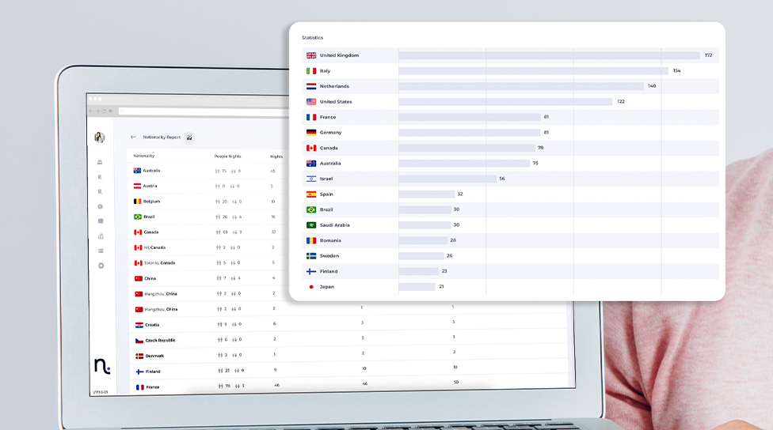773x430 pixels.
Task: Click the Brazil flag in Statistics chart
Action: tap(311, 209)
